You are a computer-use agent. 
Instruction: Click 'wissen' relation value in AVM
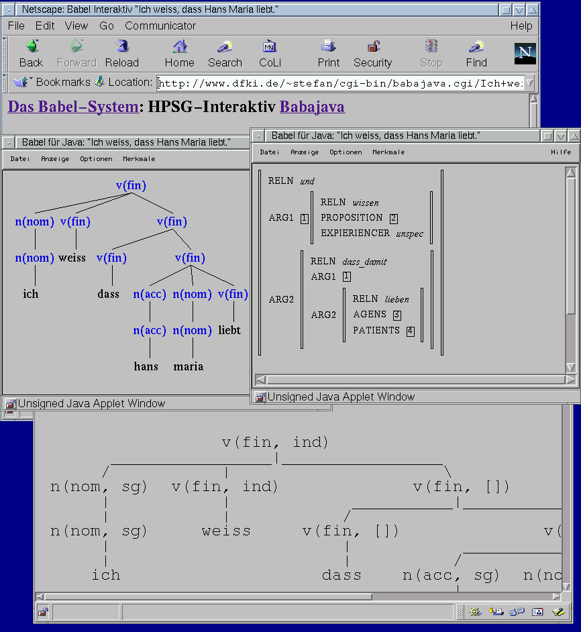pyautogui.click(x=366, y=203)
